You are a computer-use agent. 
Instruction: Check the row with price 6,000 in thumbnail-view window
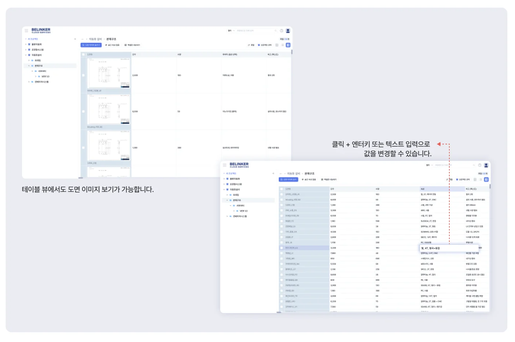(83, 111)
